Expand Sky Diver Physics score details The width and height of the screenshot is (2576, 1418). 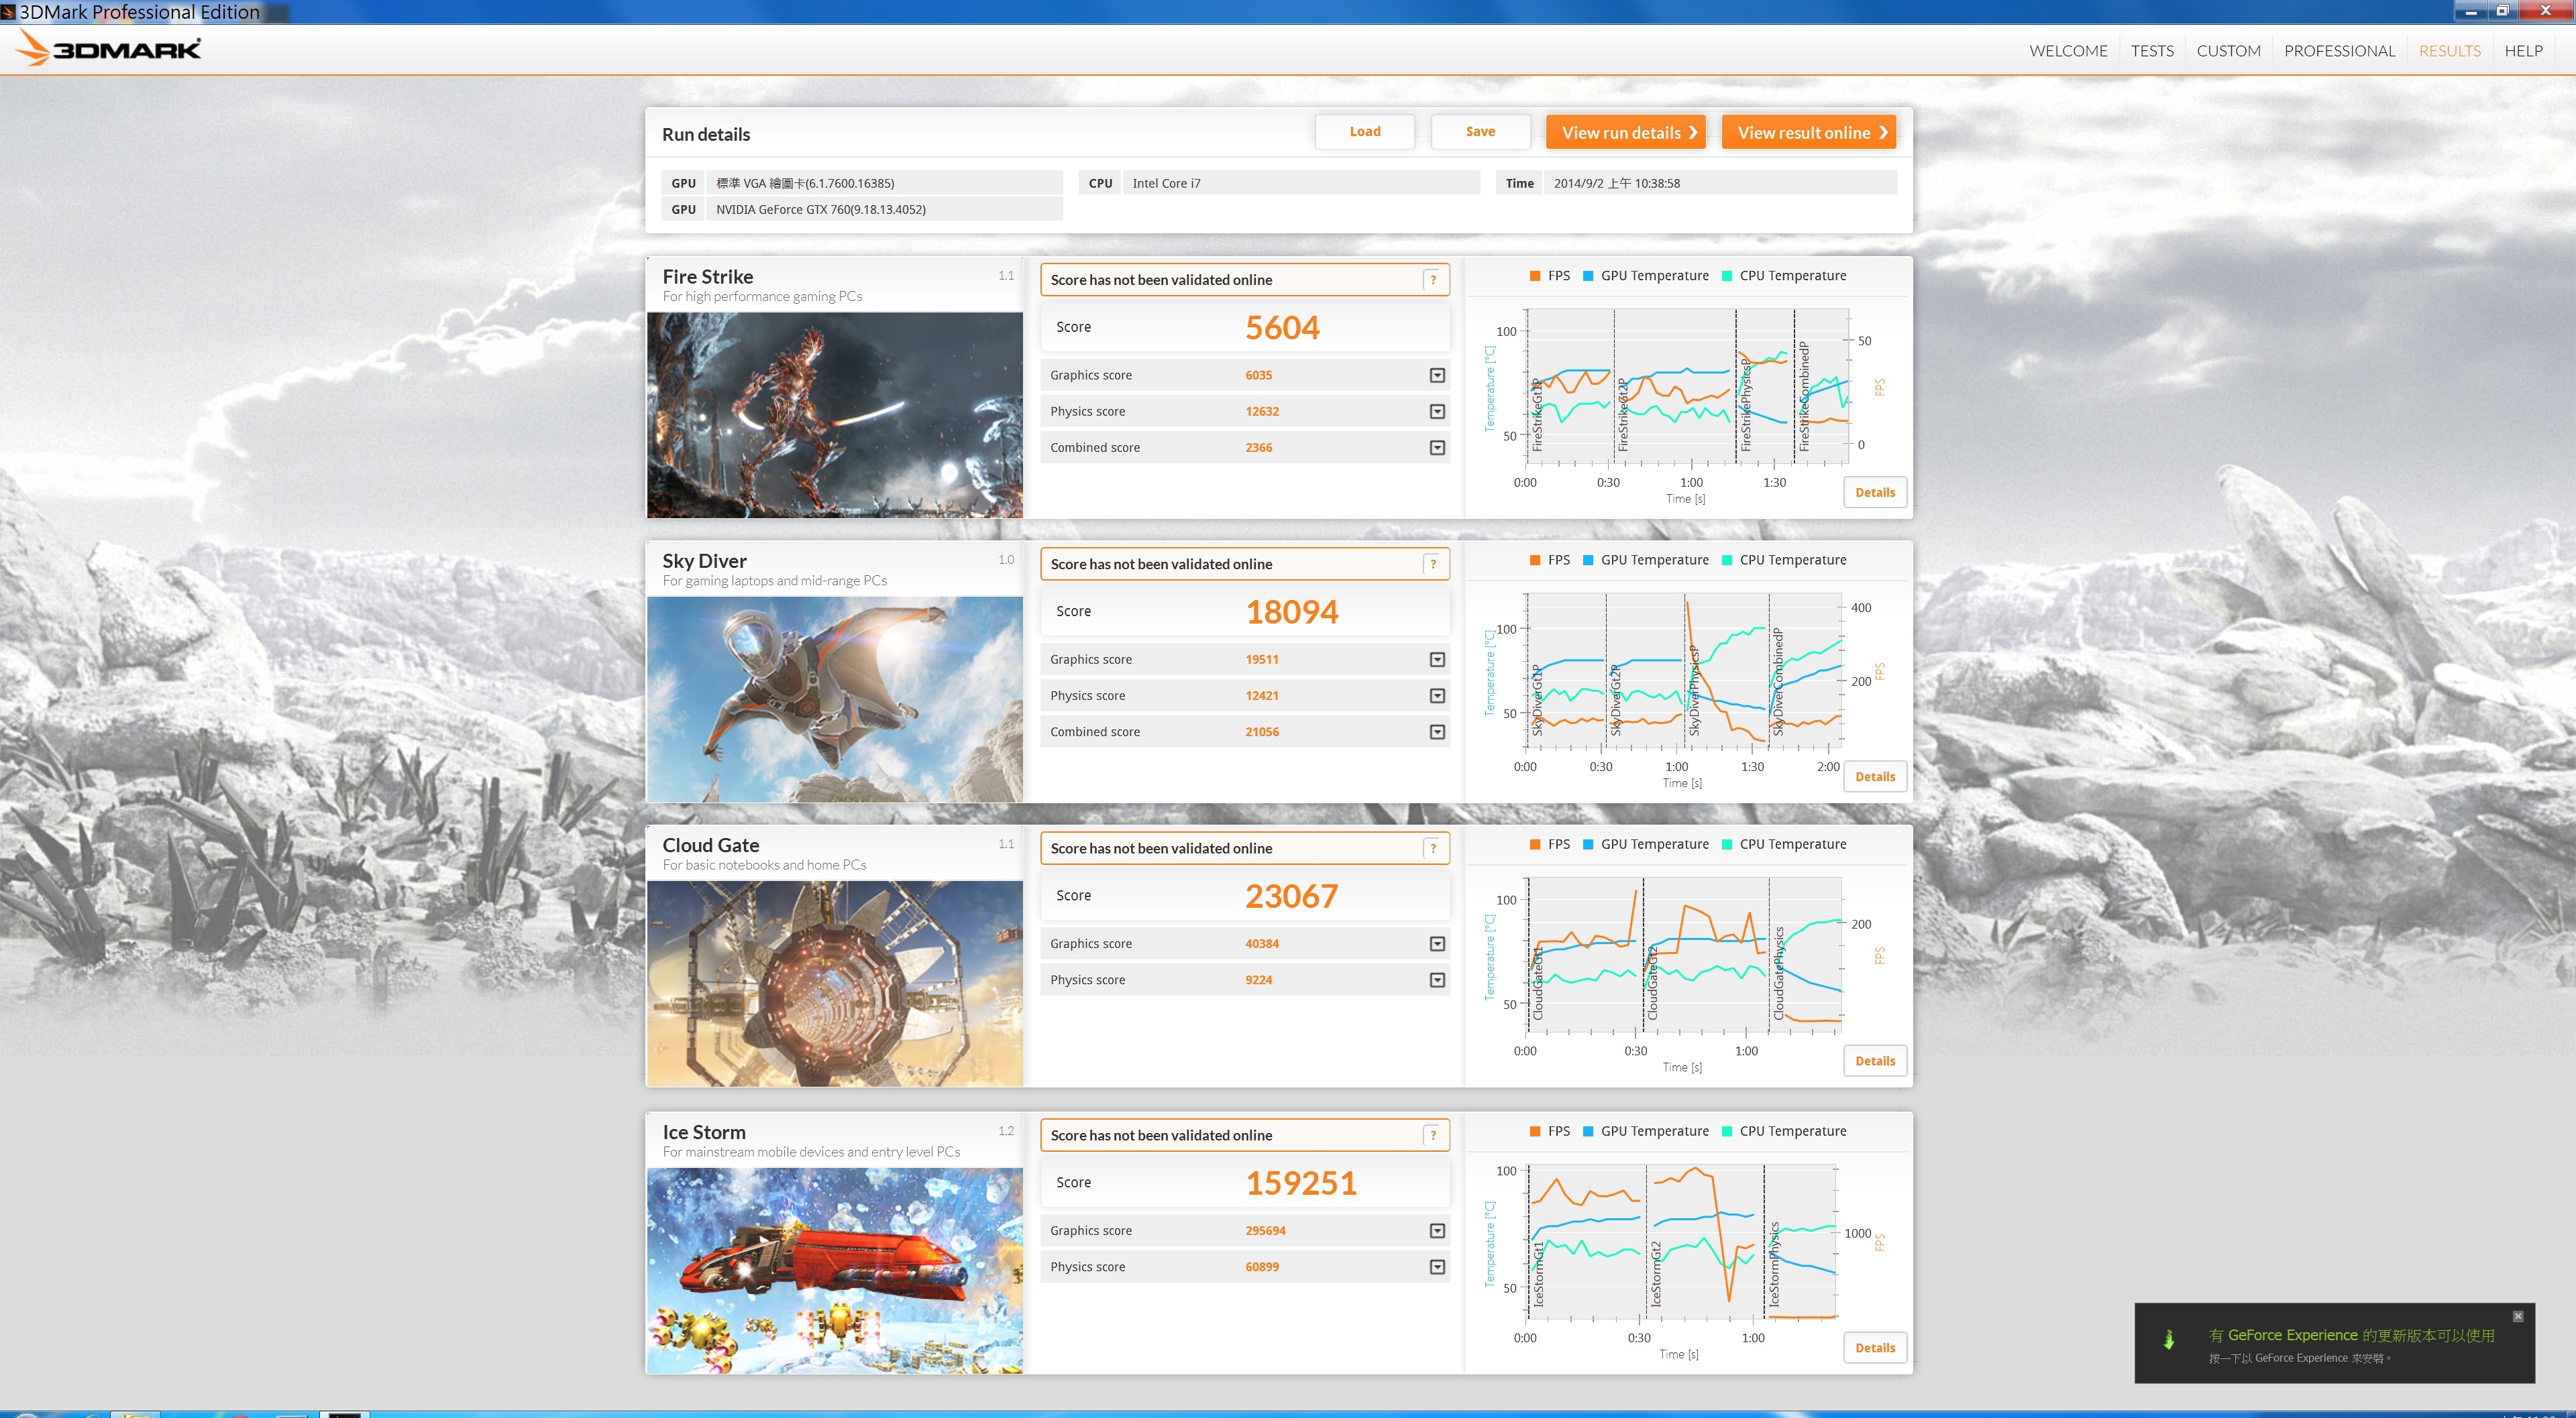coord(1437,695)
